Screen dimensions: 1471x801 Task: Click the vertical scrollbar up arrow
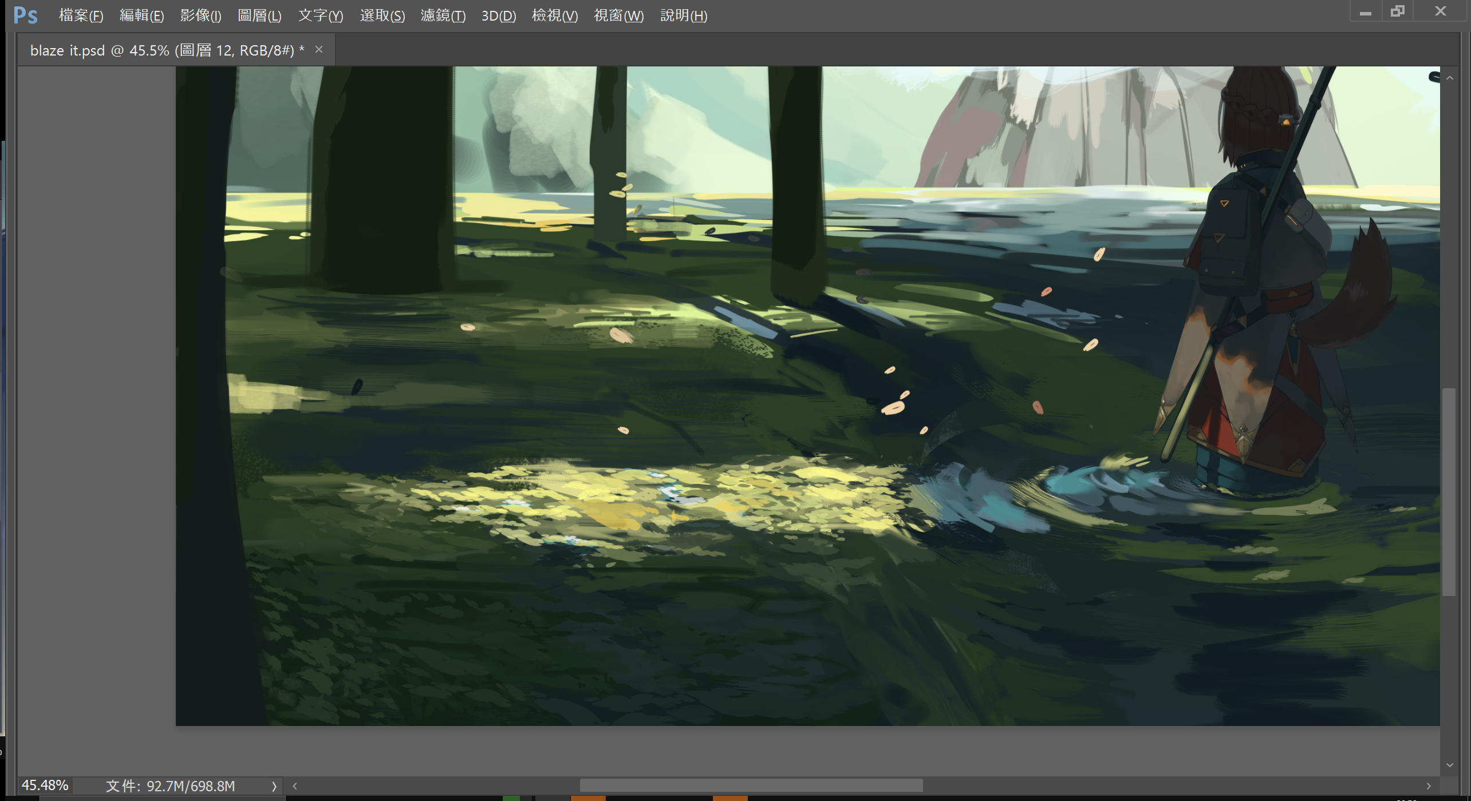pos(1450,77)
